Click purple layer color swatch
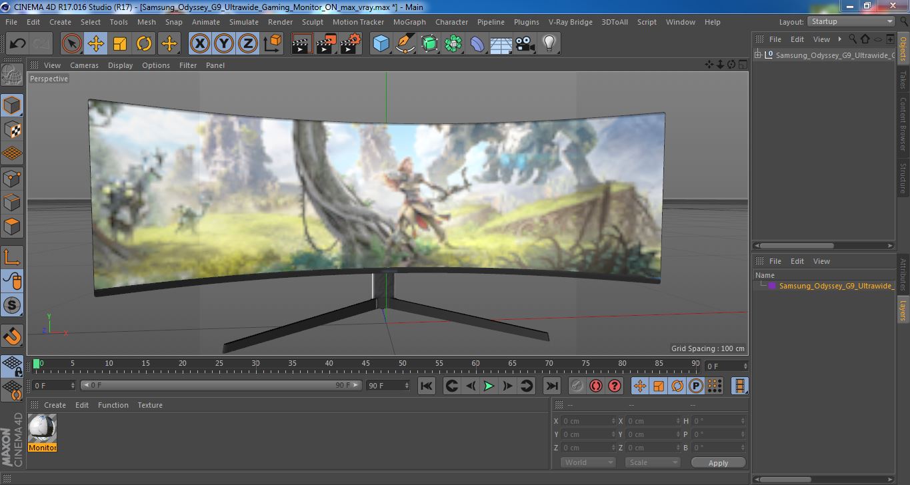Screen dimensions: 910x485 click(x=772, y=286)
